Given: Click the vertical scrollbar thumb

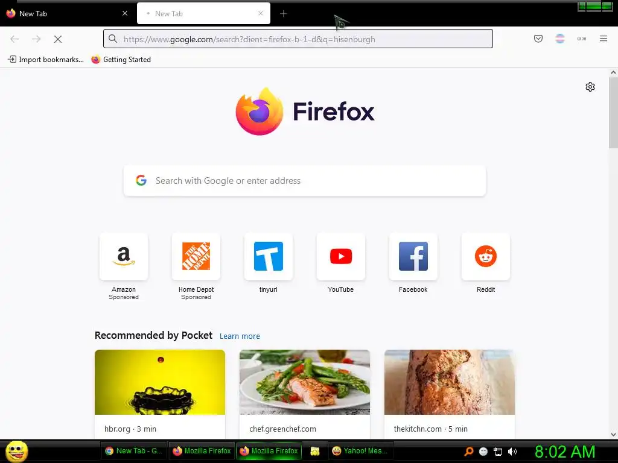Looking at the screenshot, I should coord(613,113).
